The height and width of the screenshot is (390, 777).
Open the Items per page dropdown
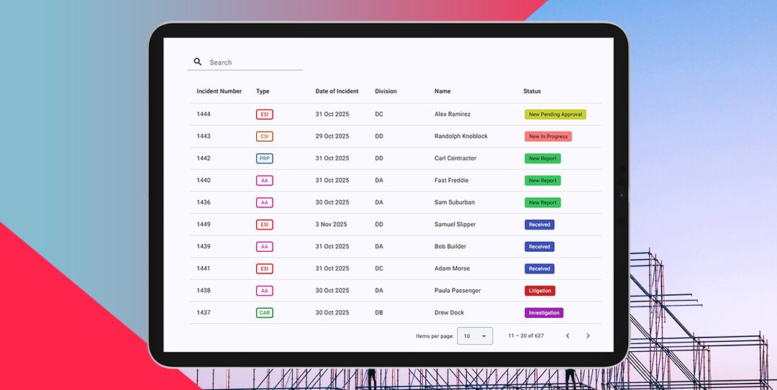475,336
